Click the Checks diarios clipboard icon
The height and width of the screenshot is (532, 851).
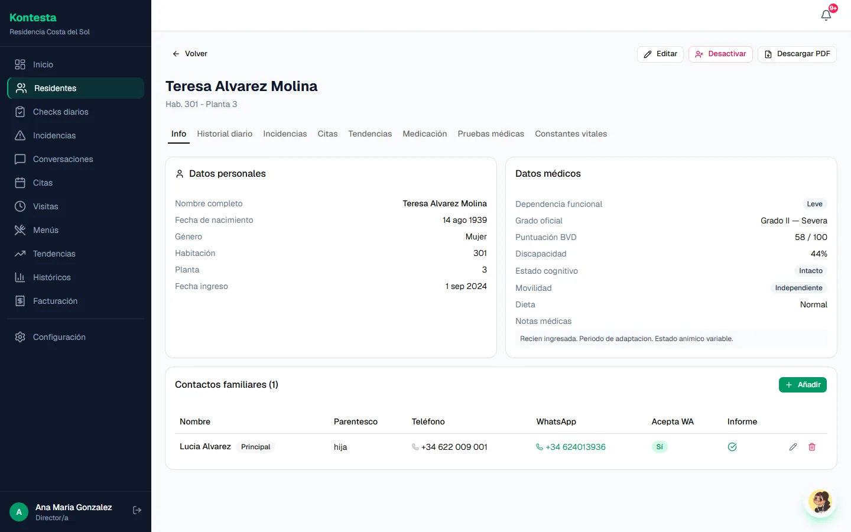tap(20, 112)
